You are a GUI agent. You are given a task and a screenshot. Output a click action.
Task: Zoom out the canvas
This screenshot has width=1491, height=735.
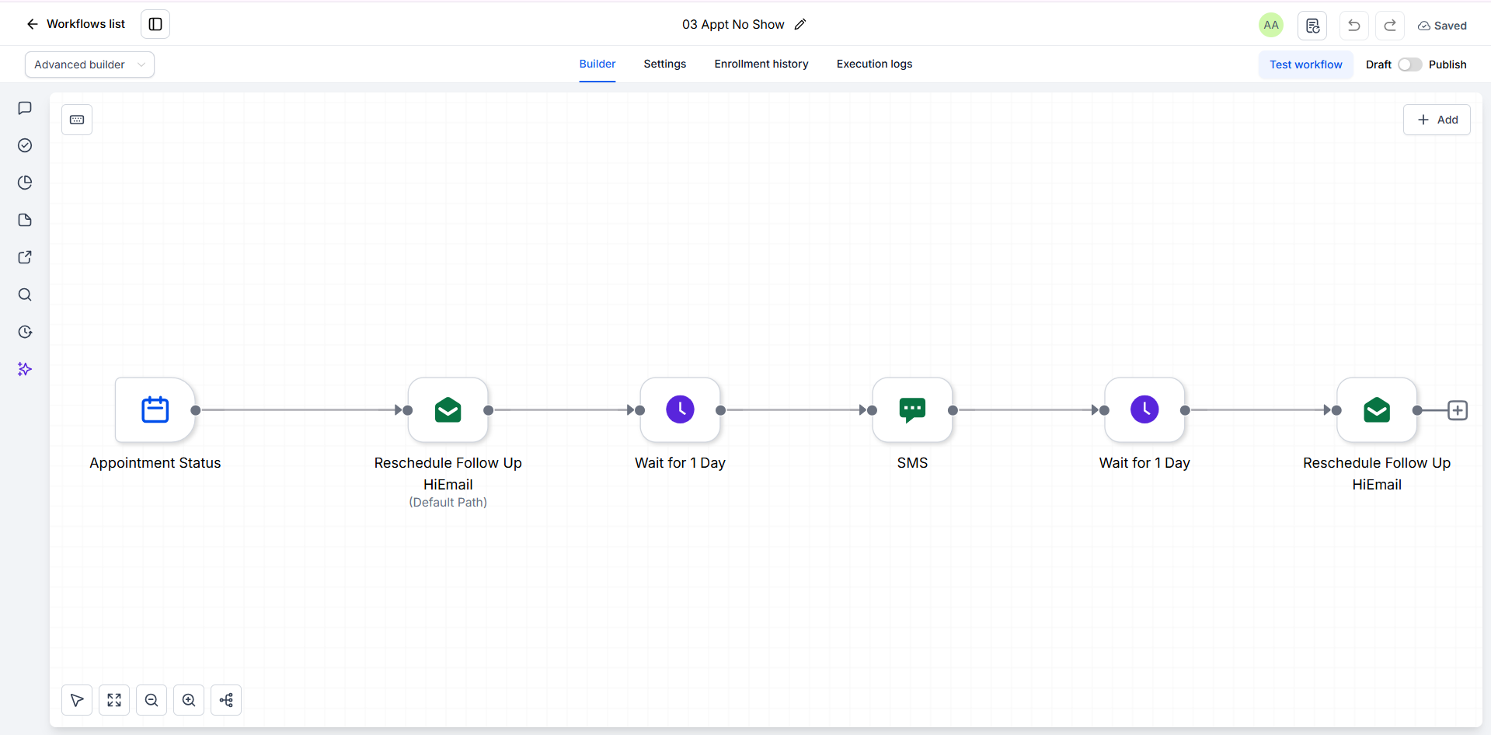tap(152, 700)
